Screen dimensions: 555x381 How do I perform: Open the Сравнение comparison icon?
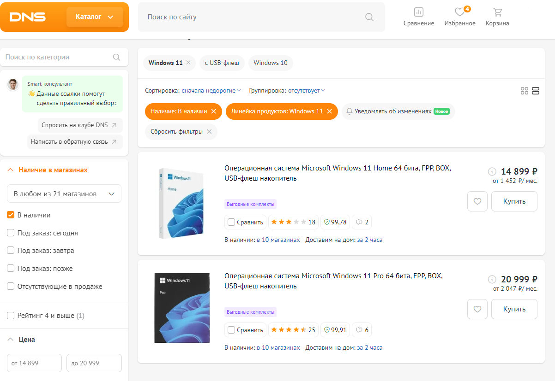point(419,12)
